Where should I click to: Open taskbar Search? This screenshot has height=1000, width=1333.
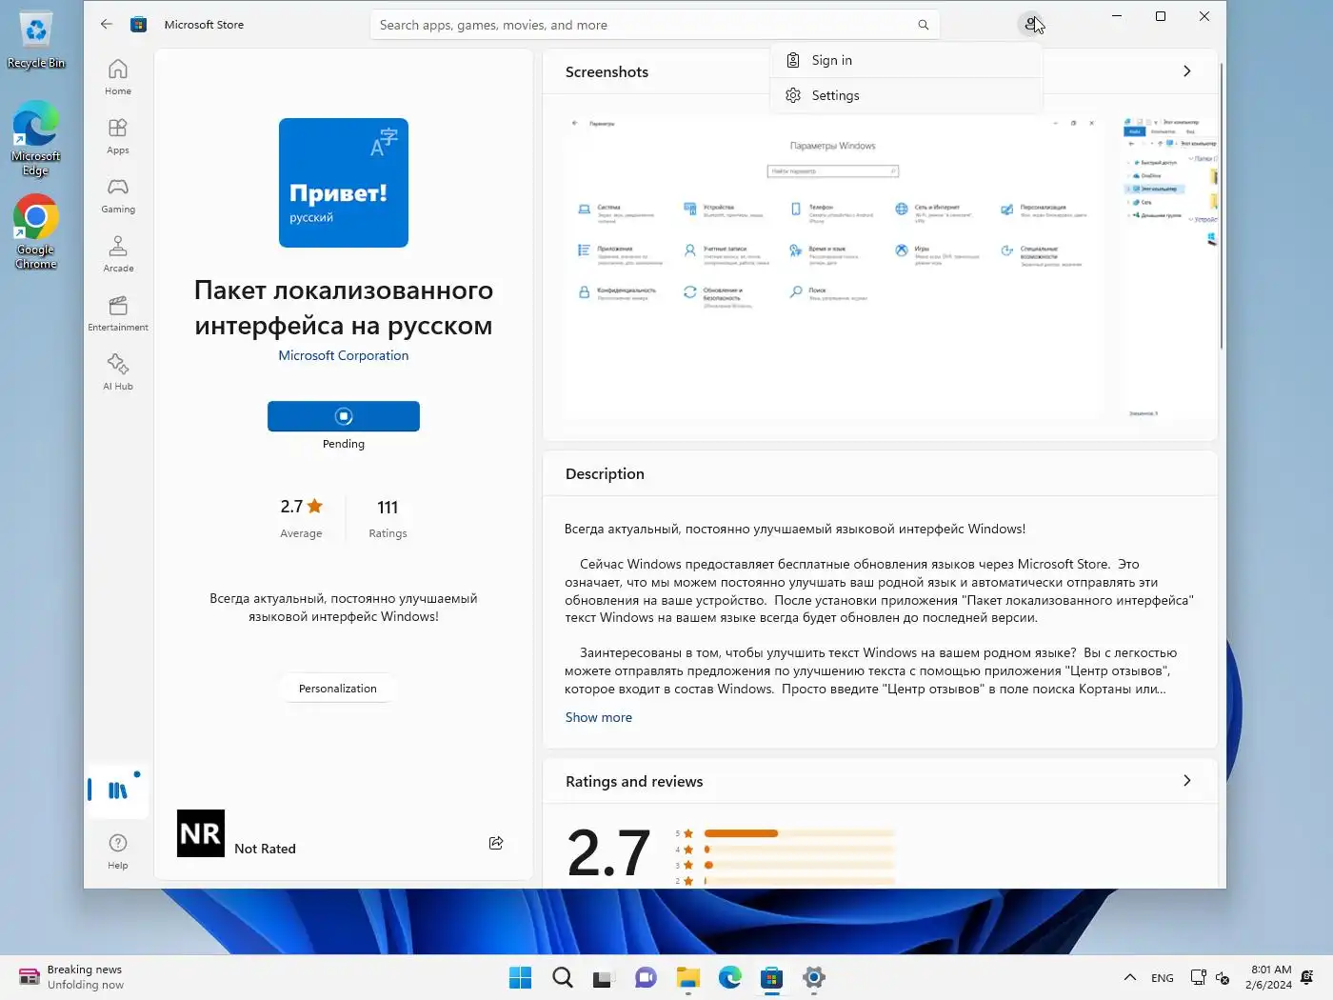tap(563, 978)
